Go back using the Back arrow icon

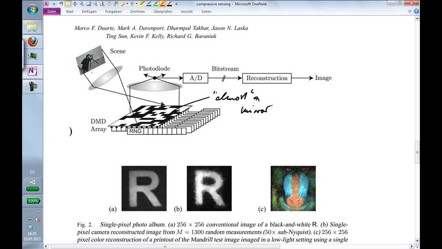point(54,4)
